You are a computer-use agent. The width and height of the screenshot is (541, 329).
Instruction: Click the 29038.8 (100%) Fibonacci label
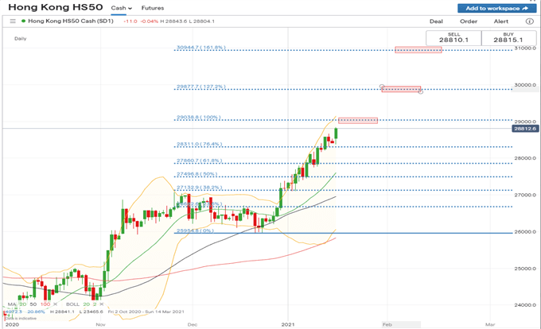(199, 117)
